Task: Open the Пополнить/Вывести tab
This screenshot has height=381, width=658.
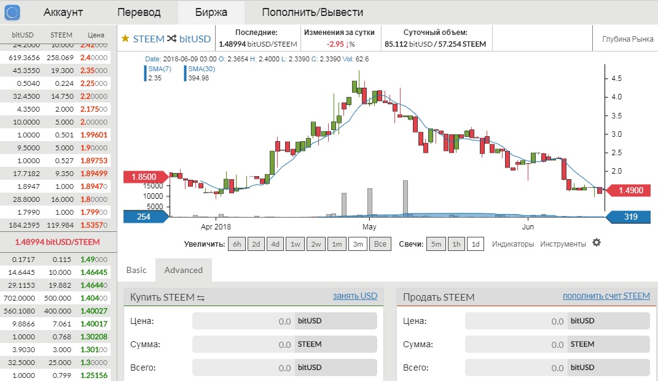Action: tap(313, 12)
